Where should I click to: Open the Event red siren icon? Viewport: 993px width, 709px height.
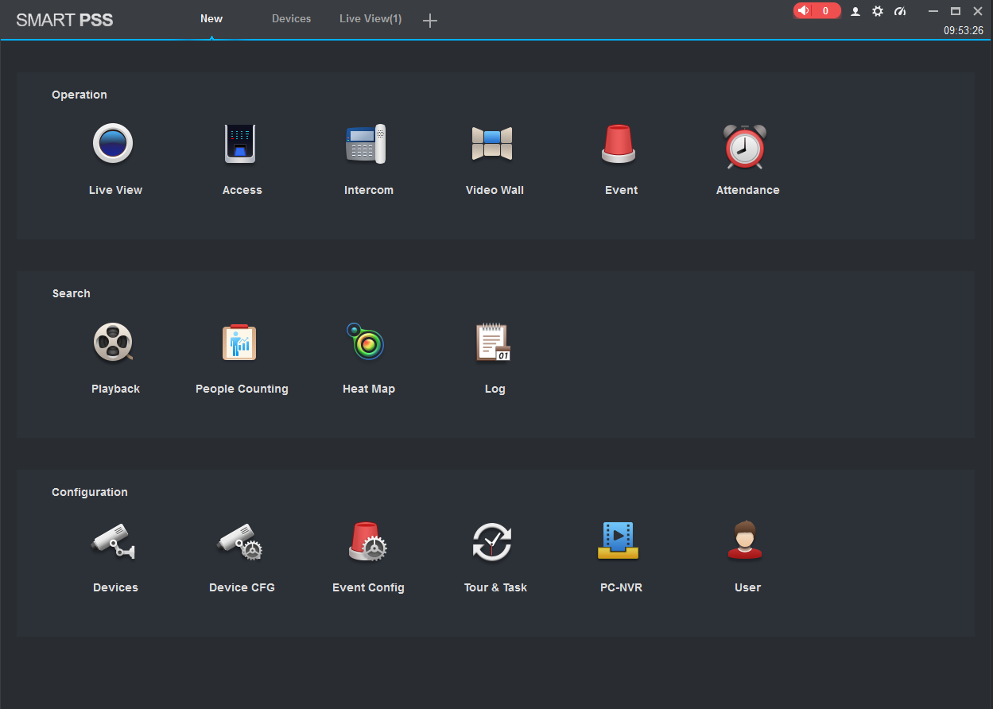(x=619, y=144)
